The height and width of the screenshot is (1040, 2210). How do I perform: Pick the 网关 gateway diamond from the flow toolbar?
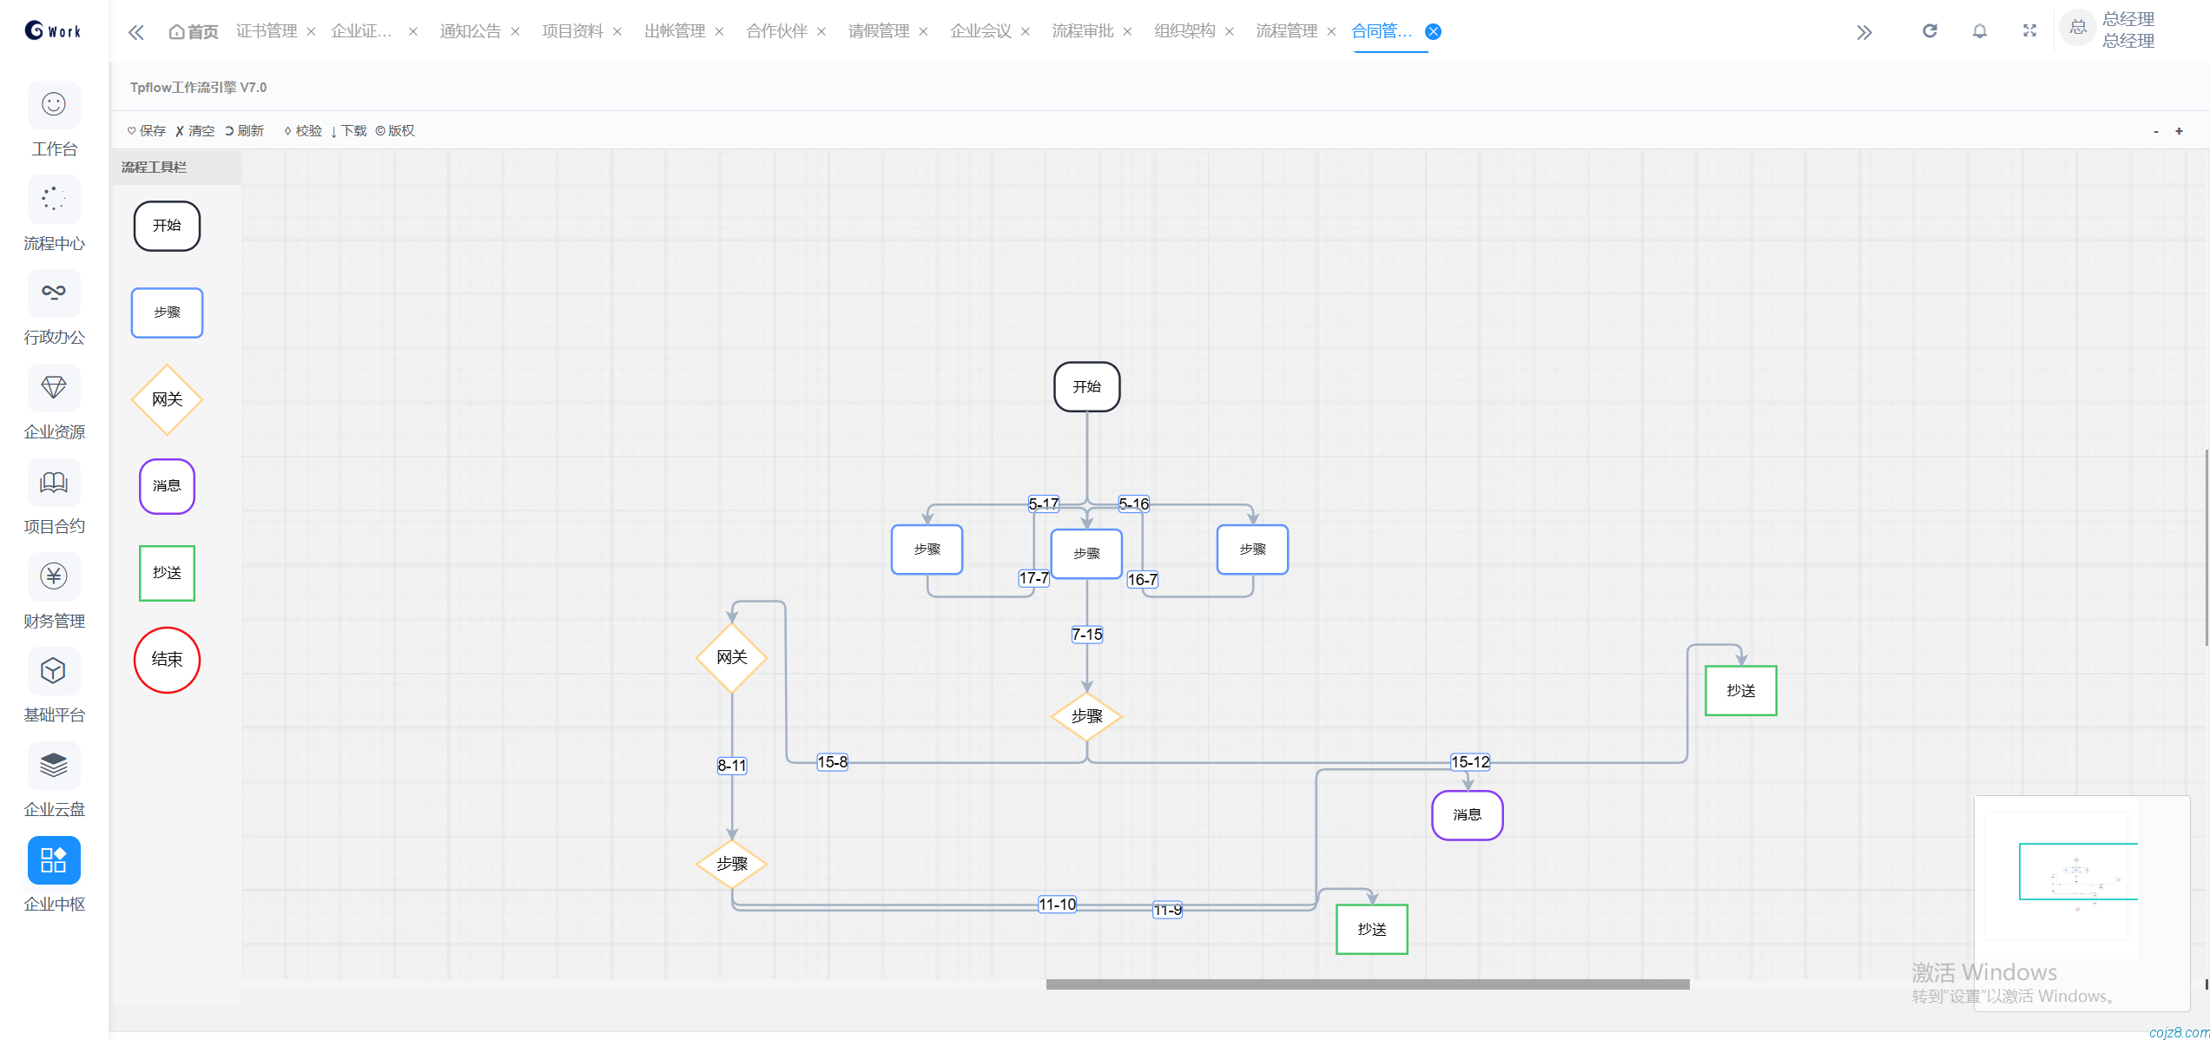point(167,399)
